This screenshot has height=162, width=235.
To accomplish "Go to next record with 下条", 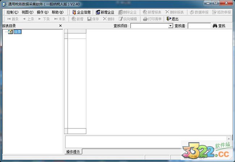I will 44,19.
